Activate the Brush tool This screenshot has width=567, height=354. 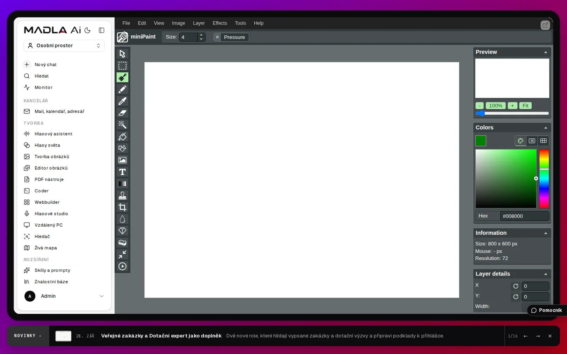pyautogui.click(x=123, y=77)
